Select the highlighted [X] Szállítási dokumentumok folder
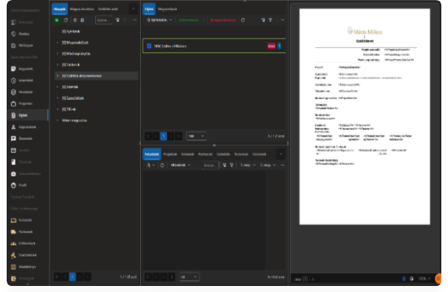 point(96,76)
